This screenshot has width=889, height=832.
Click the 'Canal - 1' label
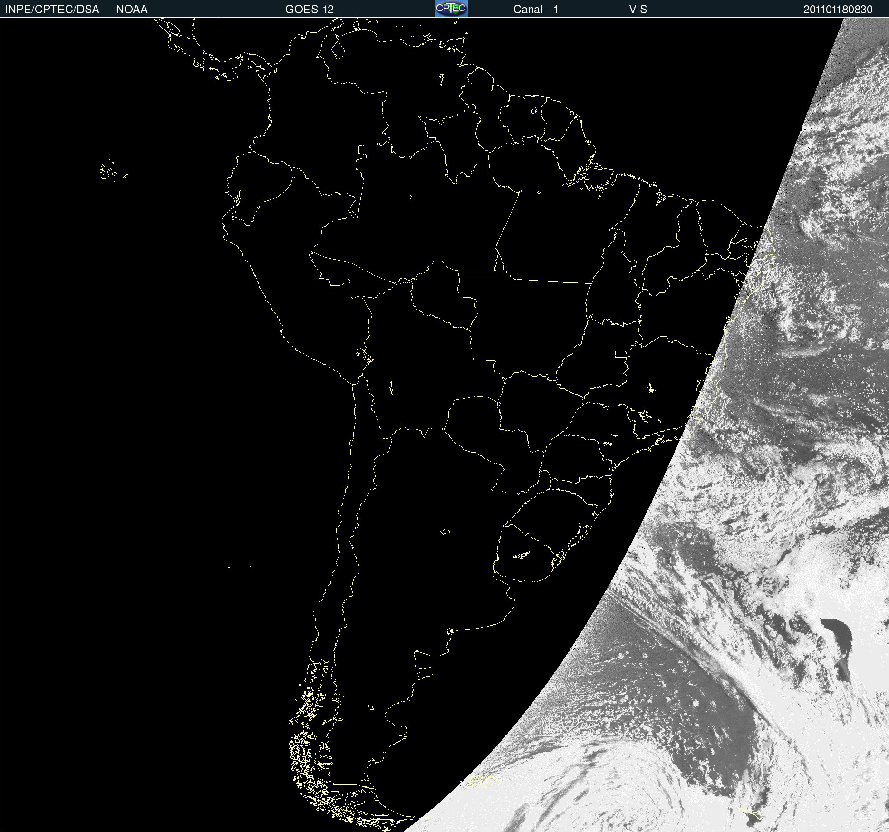pyautogui.click(x=536, y=10)
